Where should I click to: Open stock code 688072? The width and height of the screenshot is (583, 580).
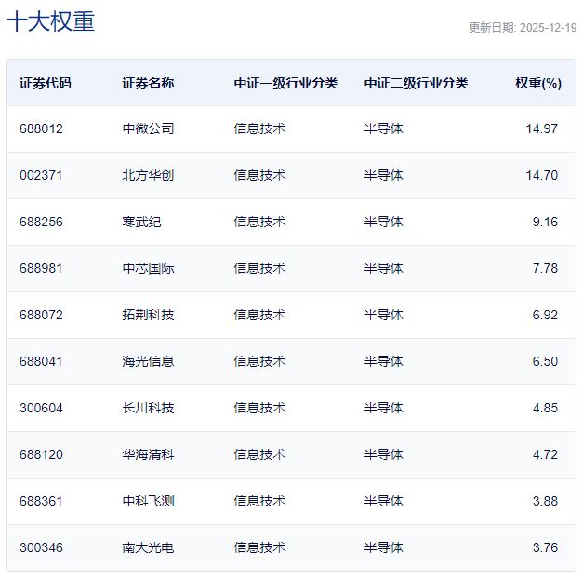pyautogui.click(x=41, y=315)
